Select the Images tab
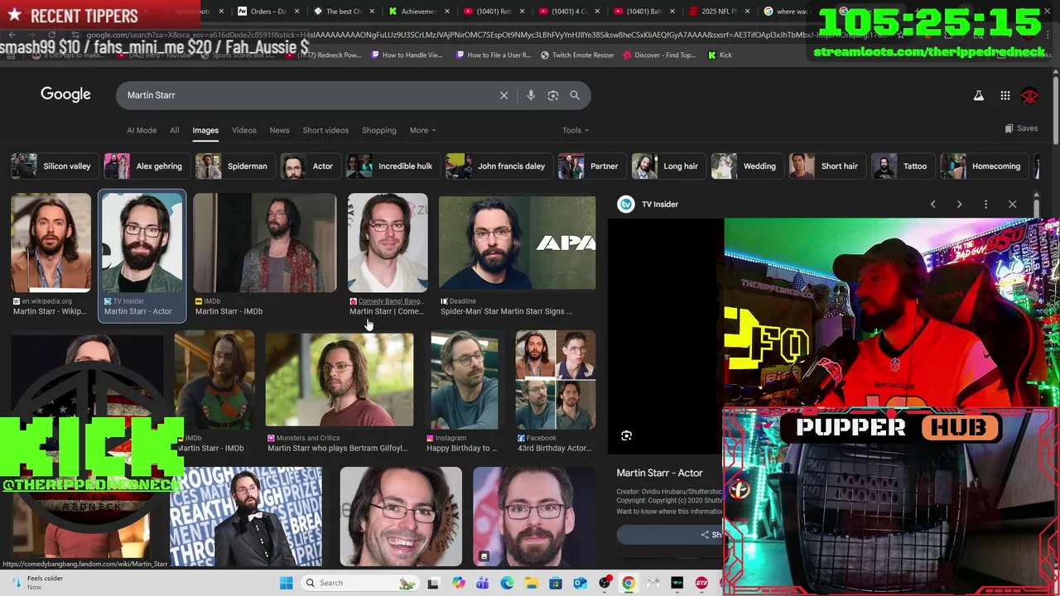The height and width of the screenshot is (596, 1060). pos(205,130)
